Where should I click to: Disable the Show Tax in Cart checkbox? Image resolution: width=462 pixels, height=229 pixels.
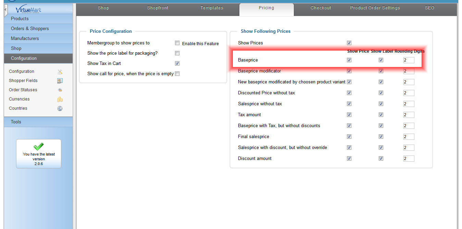177,64
